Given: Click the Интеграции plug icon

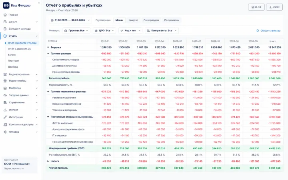Looking at the screenshot, I should (x=5, y=117).
